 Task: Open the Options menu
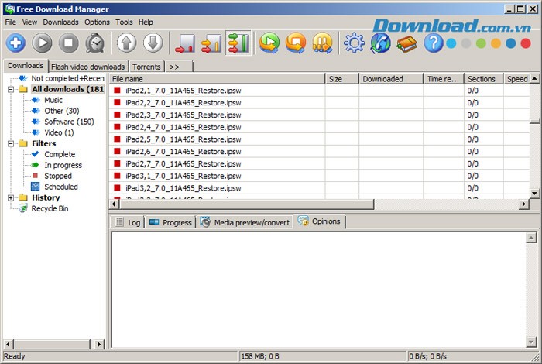[97, 22]
